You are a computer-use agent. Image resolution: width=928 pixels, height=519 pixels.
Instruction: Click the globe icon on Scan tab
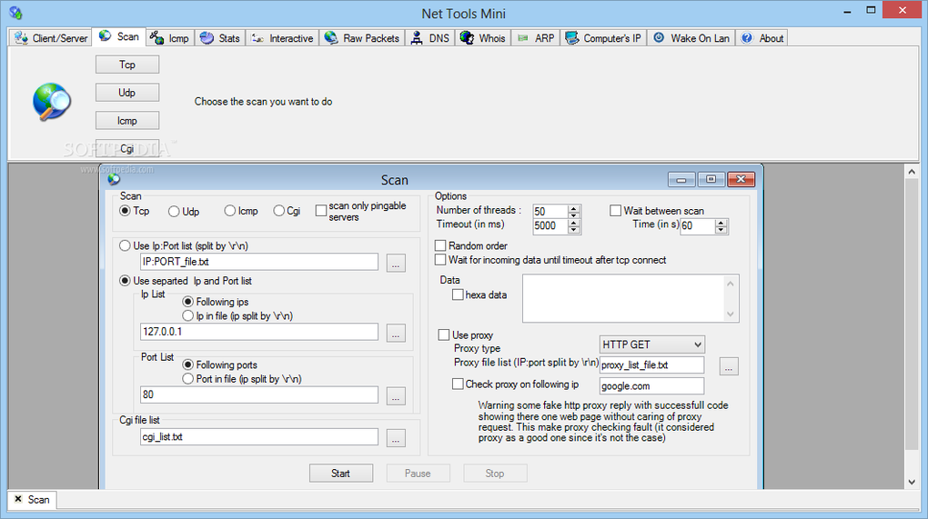click(x=106, y=36)
